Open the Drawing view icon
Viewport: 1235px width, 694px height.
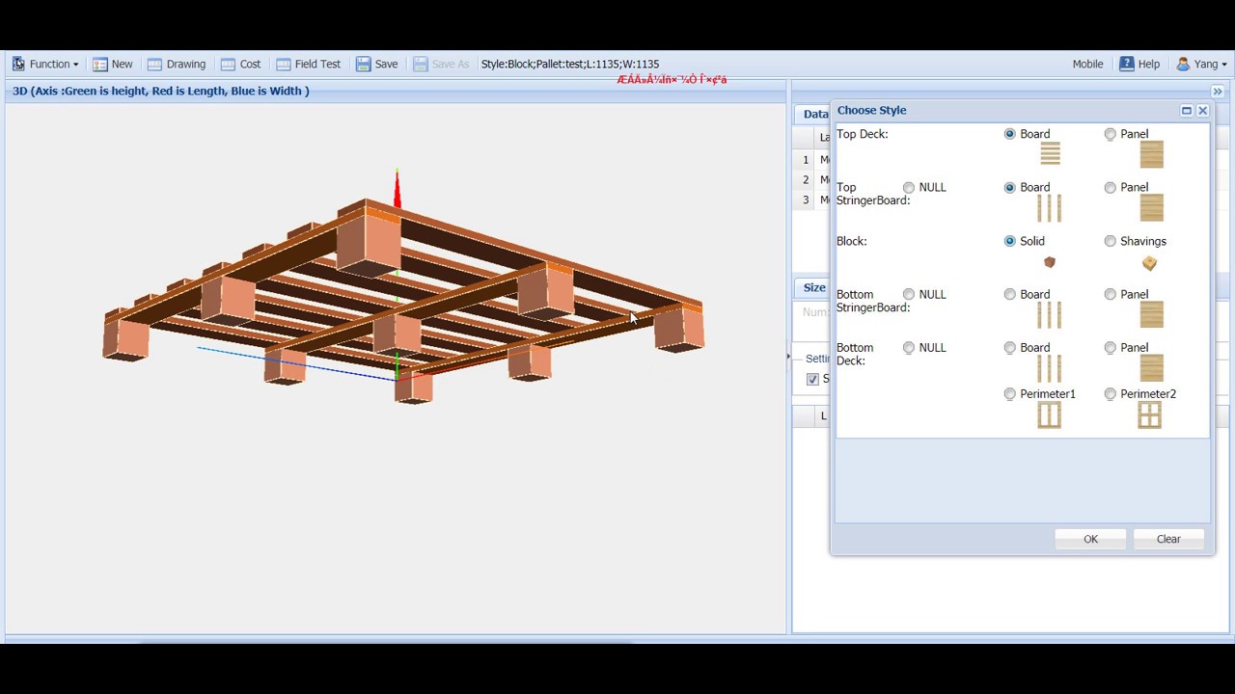click(154, 65)
